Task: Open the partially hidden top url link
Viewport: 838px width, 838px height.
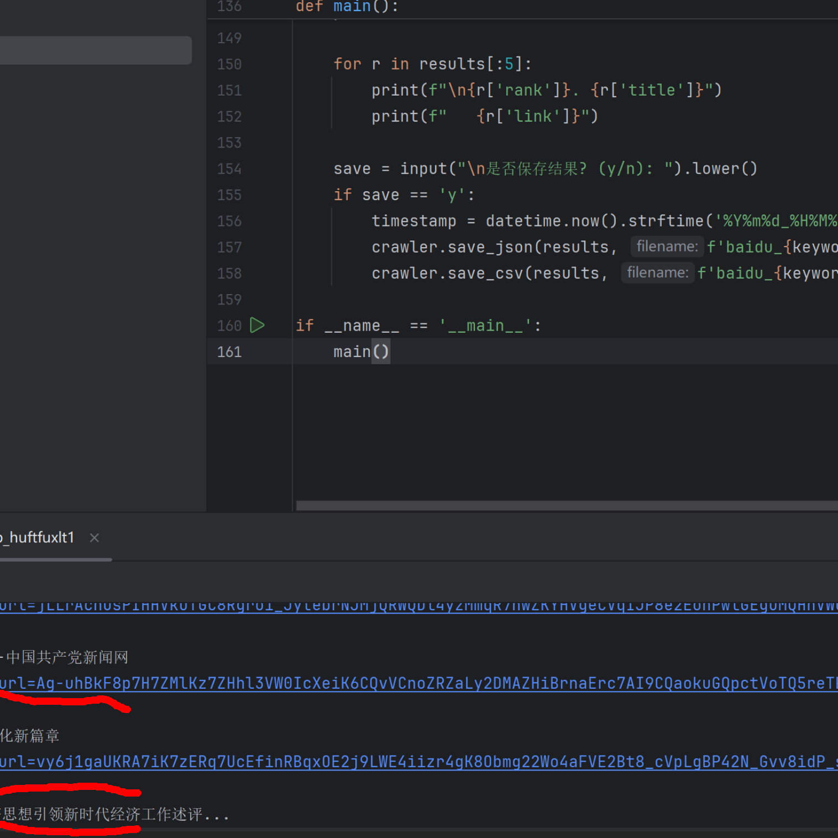Action: click(x=419, y=606)
